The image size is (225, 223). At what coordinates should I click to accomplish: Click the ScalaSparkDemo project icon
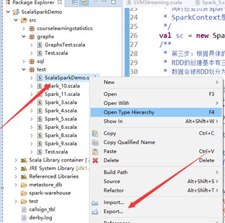click(16, 12)
